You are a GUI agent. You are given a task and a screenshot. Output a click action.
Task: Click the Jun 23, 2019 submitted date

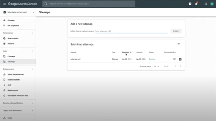pos(127,59)
